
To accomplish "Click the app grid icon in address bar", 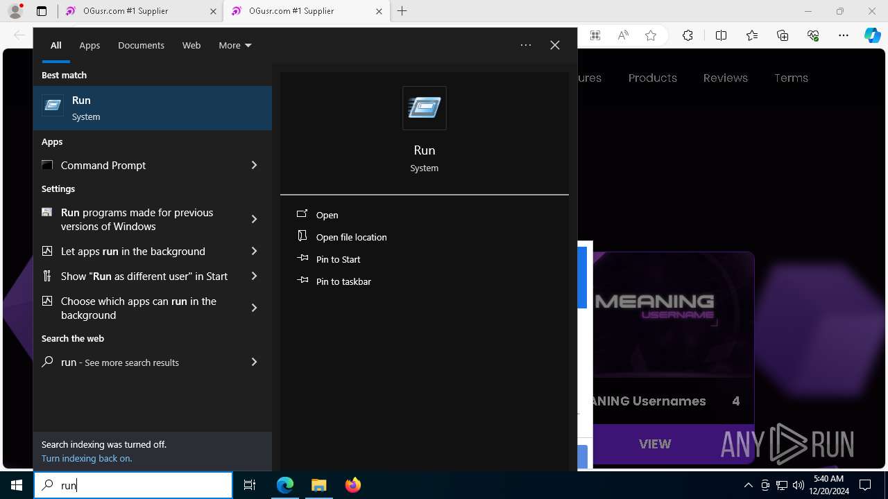I will [x=595, y=35].
